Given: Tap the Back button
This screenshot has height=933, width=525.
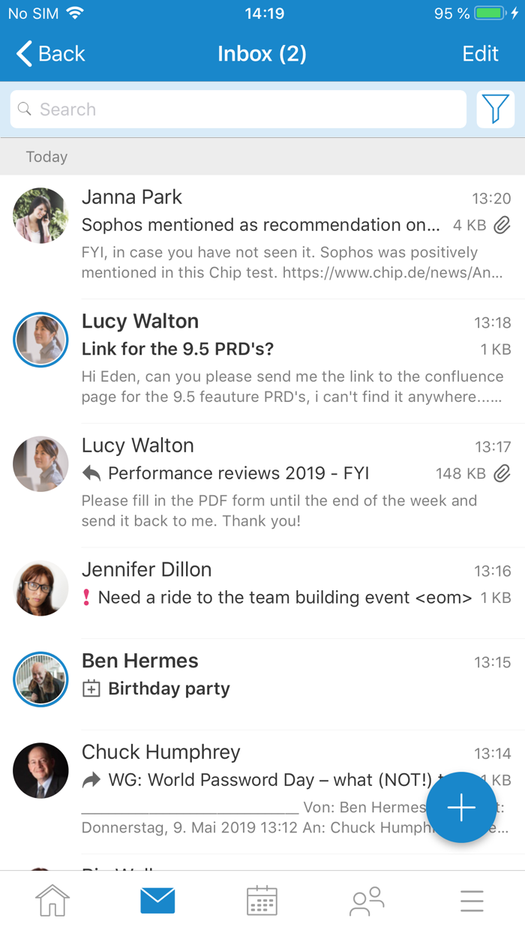Looking at the screenshot, I should click(x=49, y=53).
